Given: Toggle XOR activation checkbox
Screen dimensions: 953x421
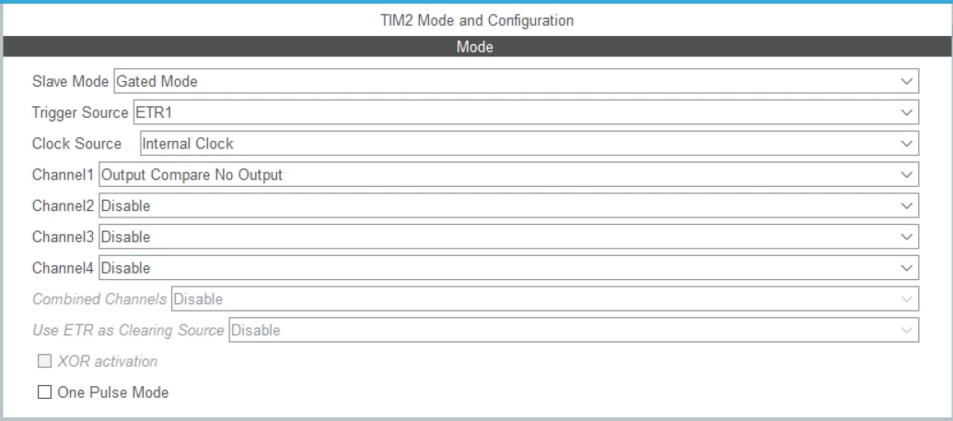Looking at the screenshot, I should coord(44,361).
